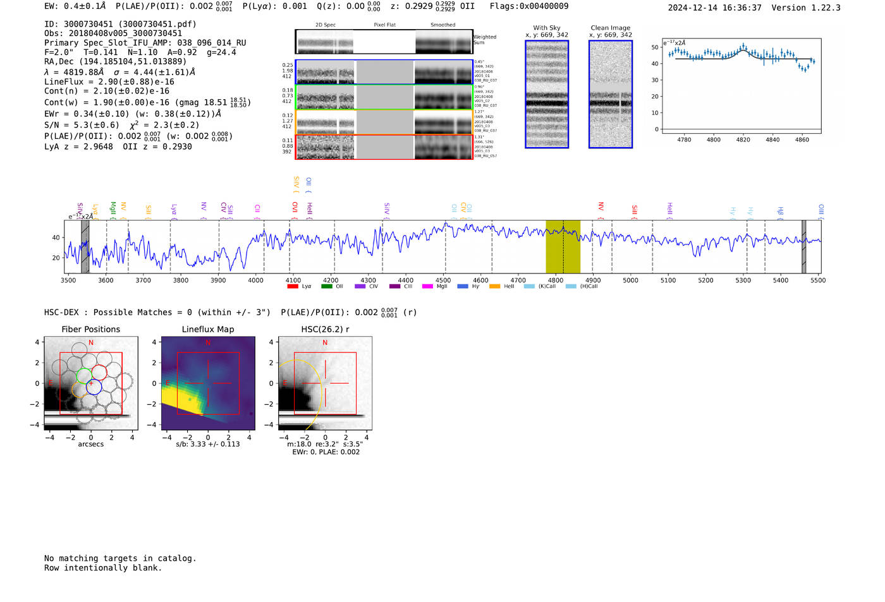Viewport: 885px width, 602px height.
Task: Click the 'Version 1.22.3' header text
Action: coord(806,8)
